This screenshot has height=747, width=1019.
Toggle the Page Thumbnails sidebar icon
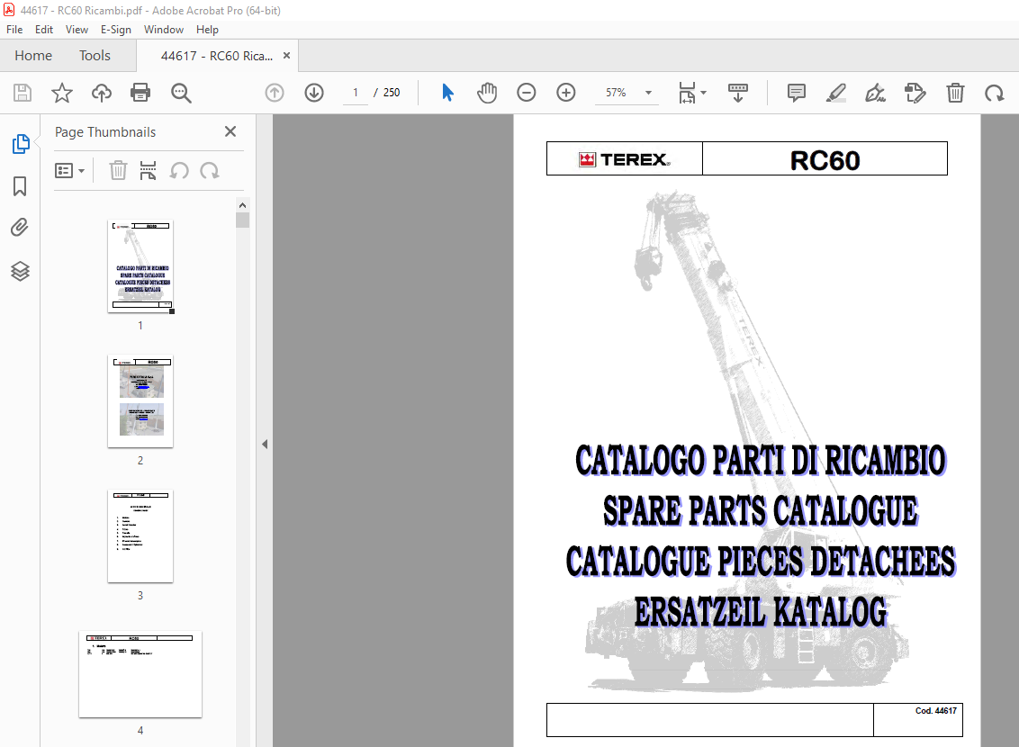coord(20,144)
